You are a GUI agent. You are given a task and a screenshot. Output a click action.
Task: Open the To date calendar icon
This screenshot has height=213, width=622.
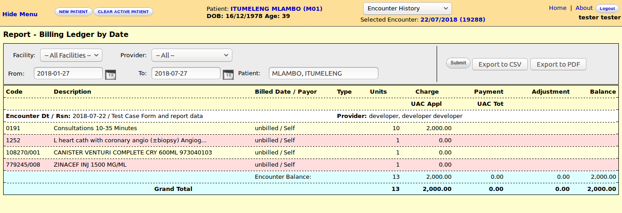[x=229, y=74]
